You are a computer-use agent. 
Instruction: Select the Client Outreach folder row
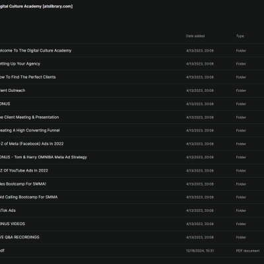coord(132,90)
